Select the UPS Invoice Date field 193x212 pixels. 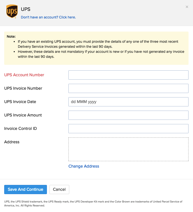coord(128,102)
